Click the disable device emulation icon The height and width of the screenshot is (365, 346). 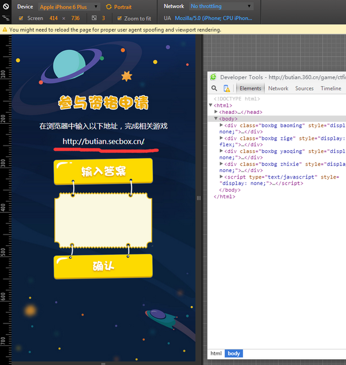coord(6,6)
